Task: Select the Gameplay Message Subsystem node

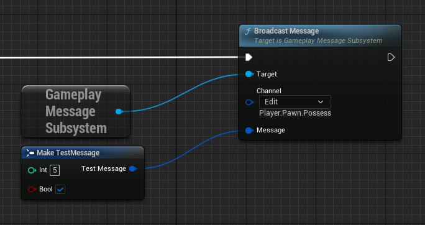Action: [76, 111]
